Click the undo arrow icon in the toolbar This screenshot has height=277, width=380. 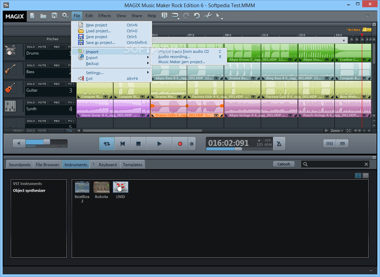(x=197, y=16)
